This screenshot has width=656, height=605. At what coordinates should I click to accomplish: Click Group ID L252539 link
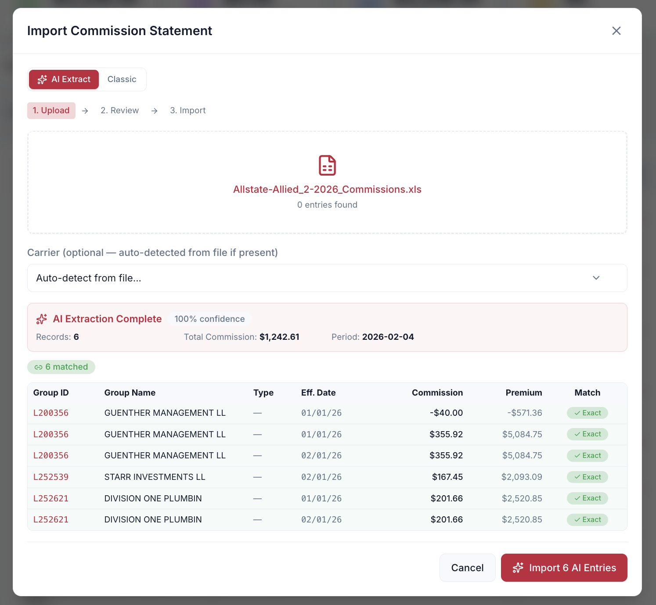tap(51, 477)
